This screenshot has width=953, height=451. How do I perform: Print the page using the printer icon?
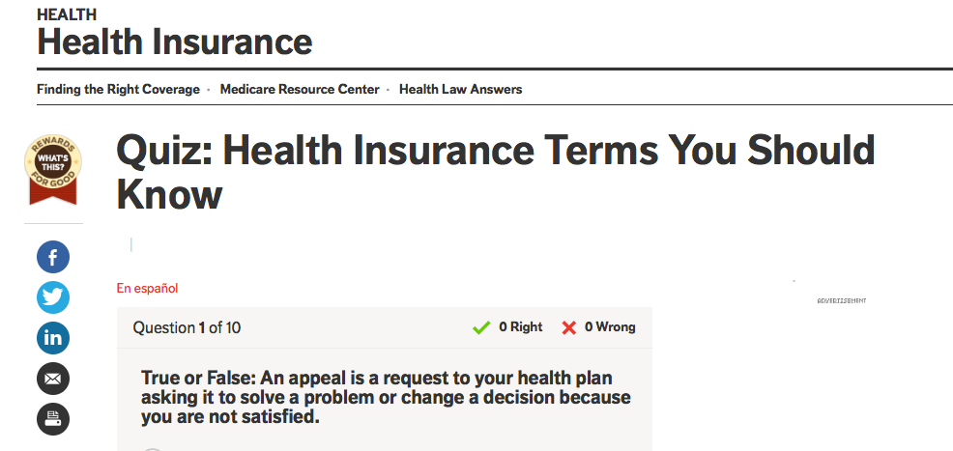[53, 418]
